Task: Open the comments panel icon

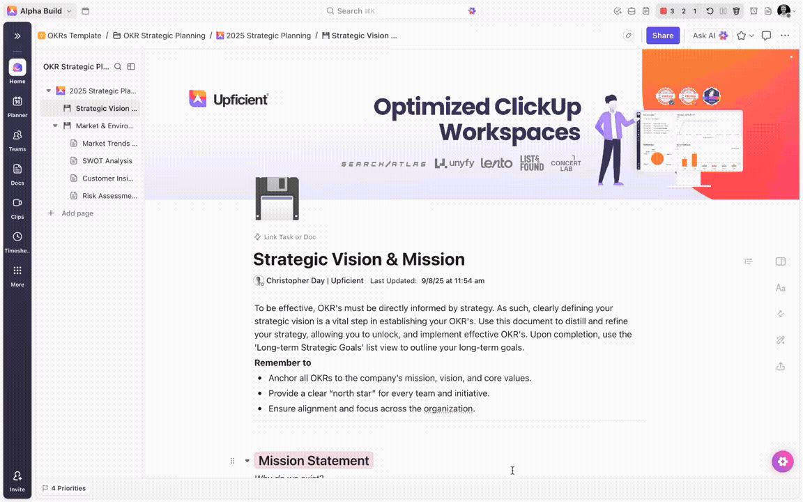Action: pos(766,36)
